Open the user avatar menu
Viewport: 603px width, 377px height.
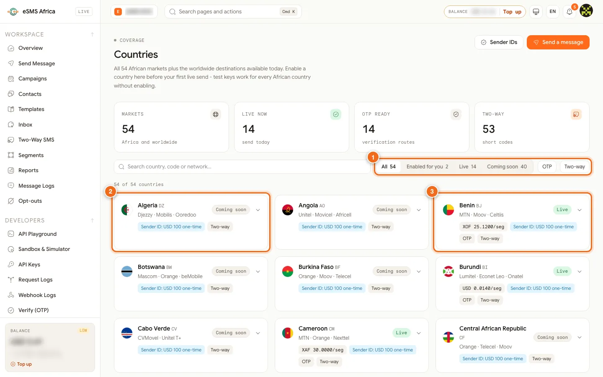pyautogui.click(x=586, y=11)
